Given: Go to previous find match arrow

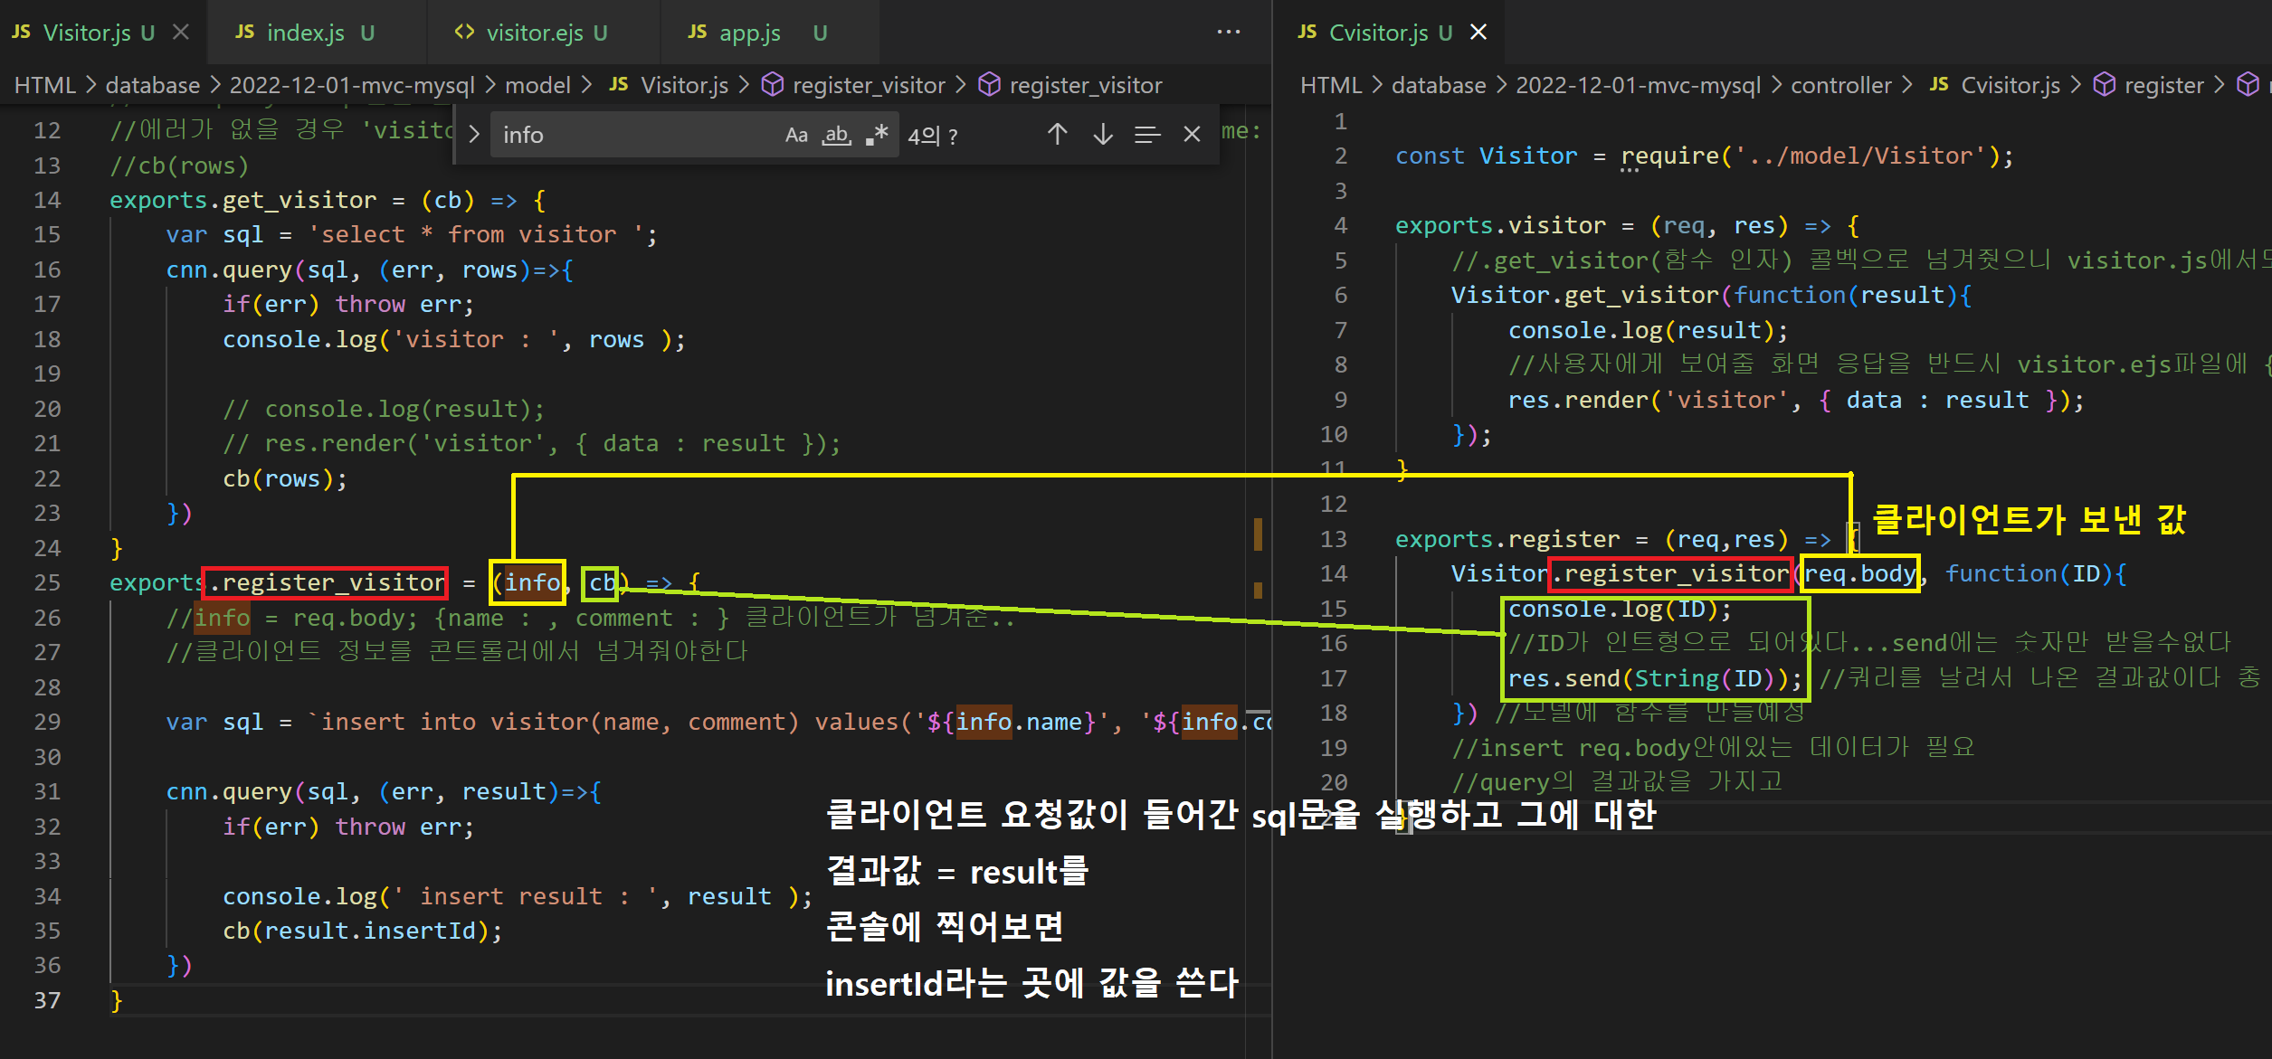Looking at the screenshot, I should tap(1057, 135).
